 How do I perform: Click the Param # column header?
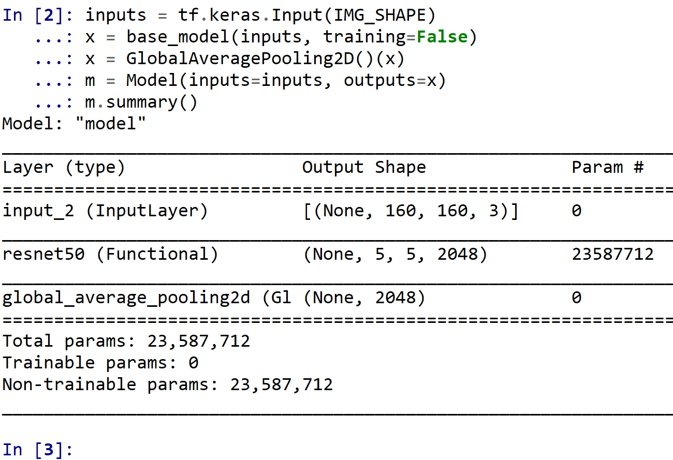pos(607,167)
